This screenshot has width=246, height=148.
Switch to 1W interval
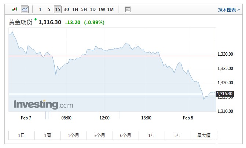click(102, 9)
